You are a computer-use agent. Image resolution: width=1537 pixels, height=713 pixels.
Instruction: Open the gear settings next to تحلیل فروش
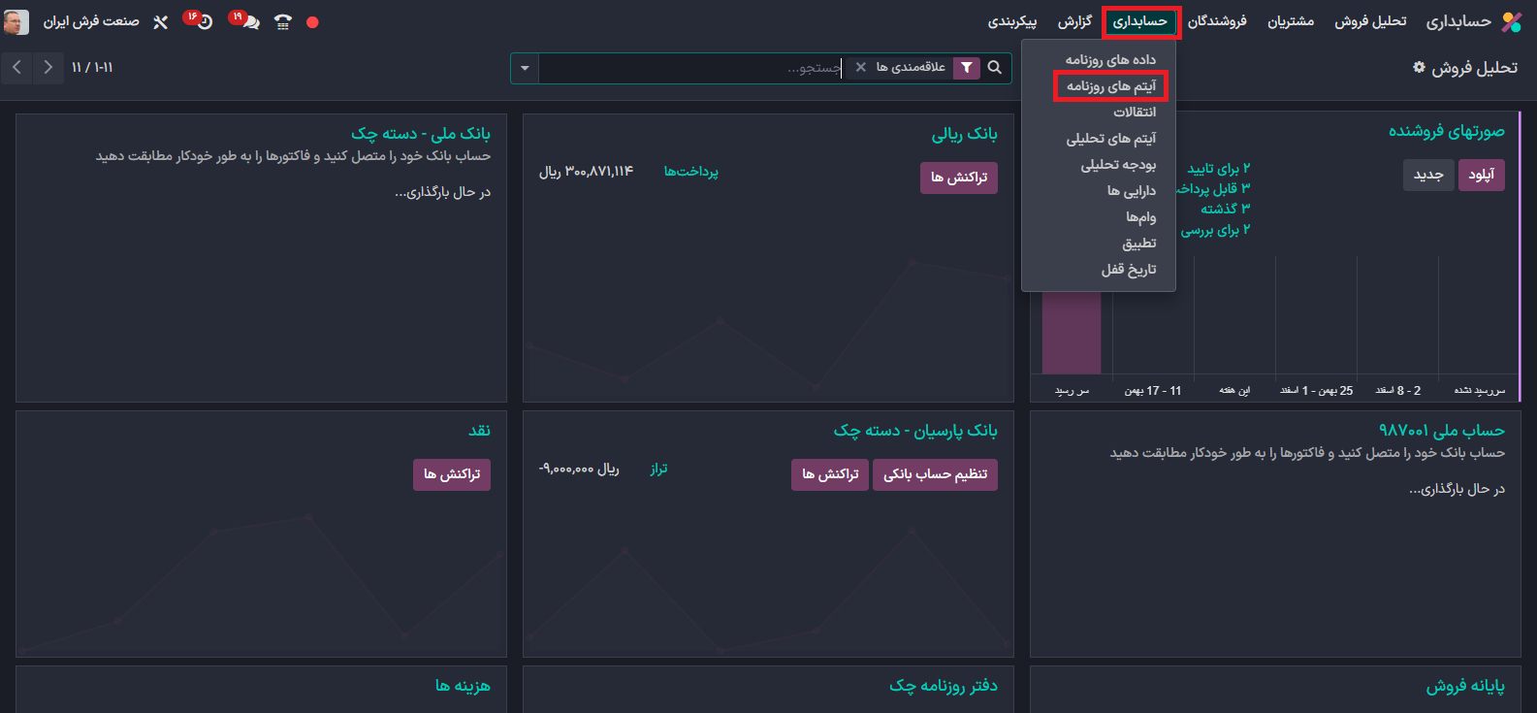click(1419, 68)
